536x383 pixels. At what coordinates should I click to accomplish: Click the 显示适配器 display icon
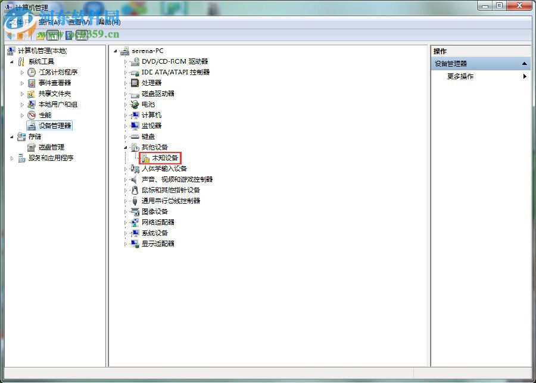[x=135, y=244]
